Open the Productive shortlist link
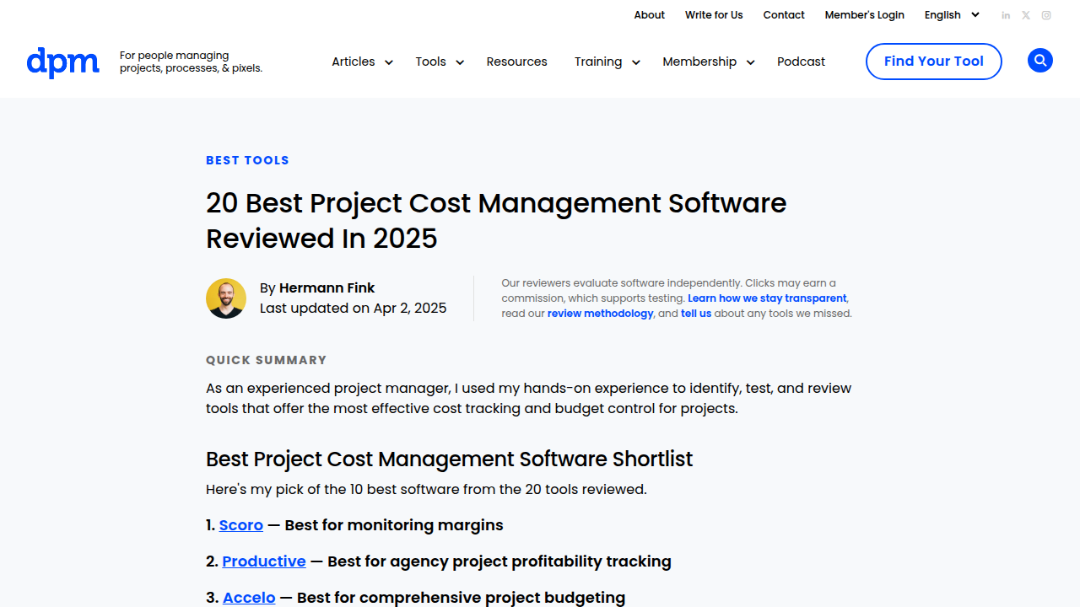Image resolution: width=1080 pixels, height=607 pixels. [264, 561]
